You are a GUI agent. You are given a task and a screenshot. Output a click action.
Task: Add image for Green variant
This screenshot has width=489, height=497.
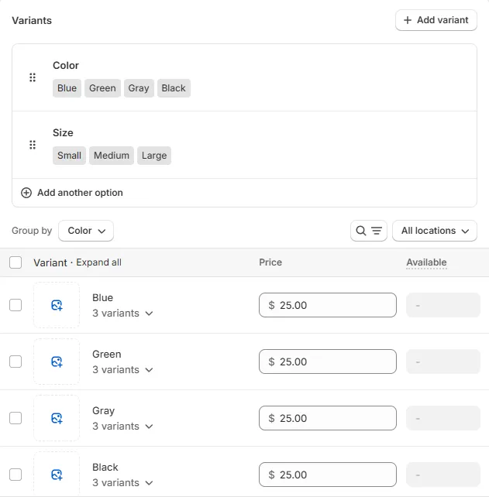pyautogui.click(x=57, y=362)
